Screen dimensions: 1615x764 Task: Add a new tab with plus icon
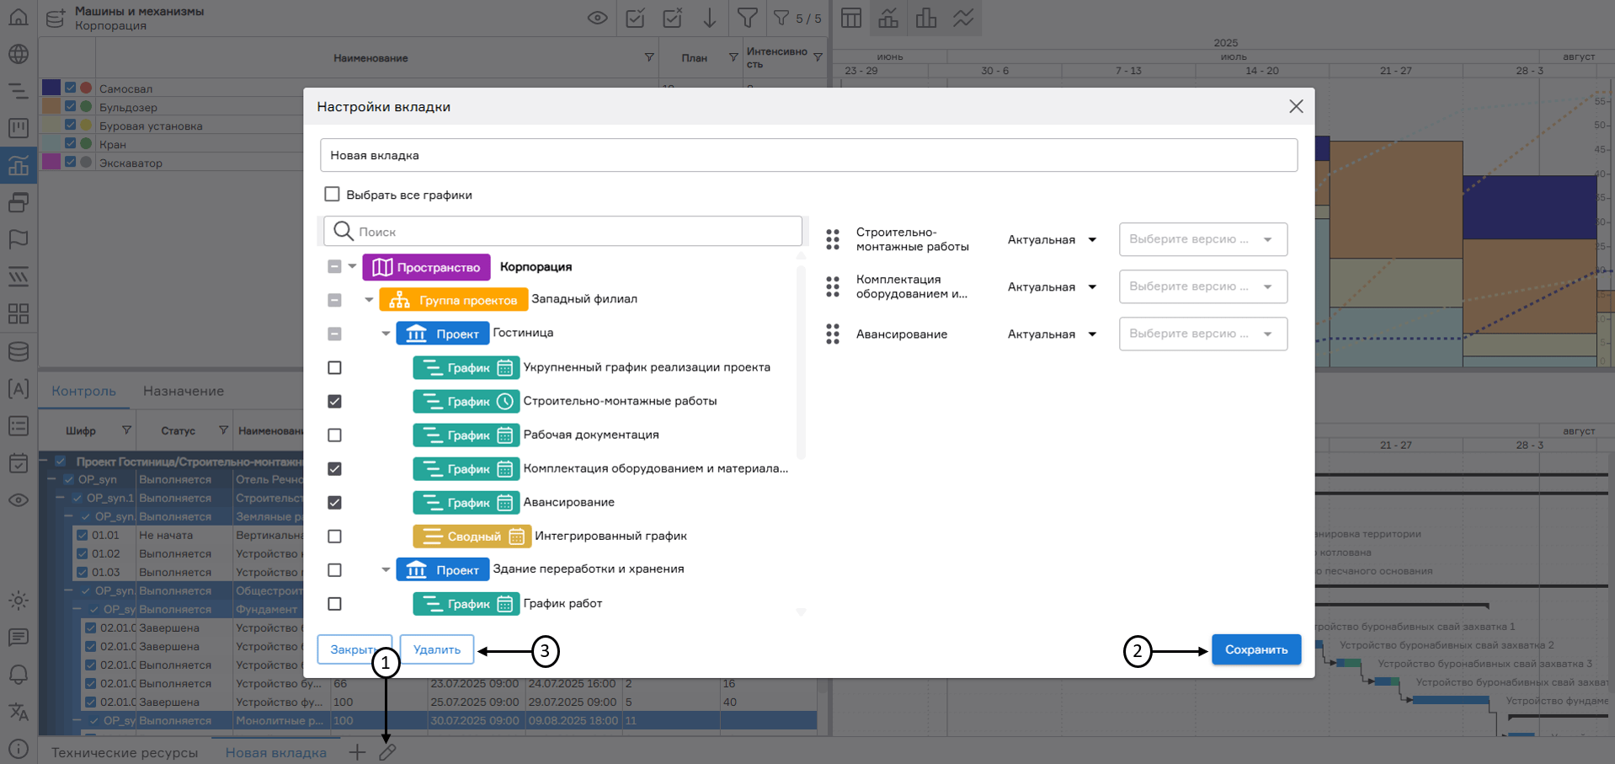pyautogui.click(x=357, y=752)
